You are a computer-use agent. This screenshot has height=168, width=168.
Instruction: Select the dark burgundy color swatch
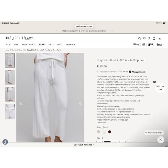(x=110, y=132)
